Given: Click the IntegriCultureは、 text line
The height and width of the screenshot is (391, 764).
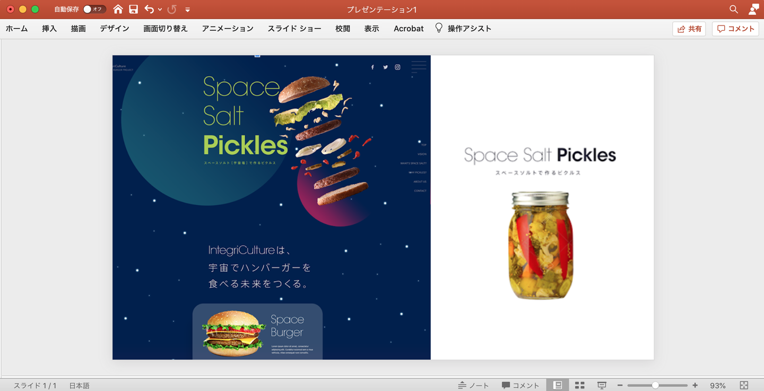Looking at the screenshot, I should 250,250.
